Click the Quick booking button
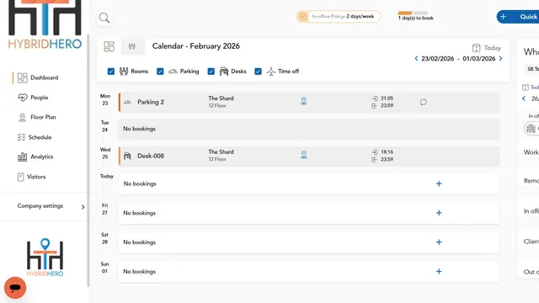The height and width of the screenshot is (303, 539). pos(518,17)
